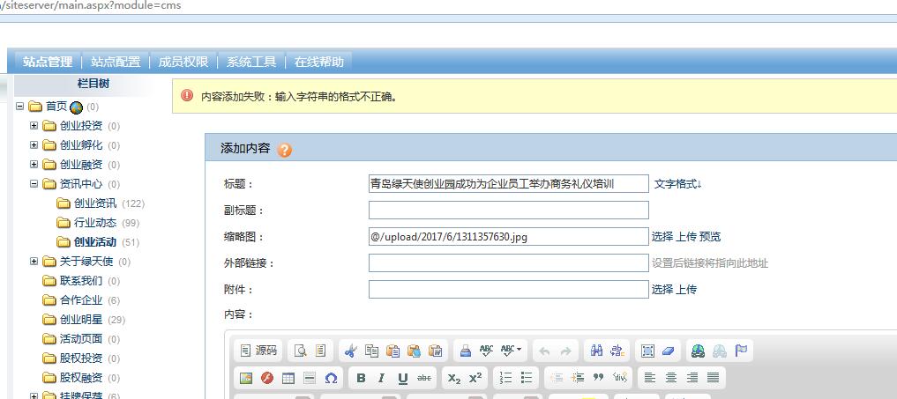Insert image using the picture icon
897x399 pixels.
click(246, 378)
